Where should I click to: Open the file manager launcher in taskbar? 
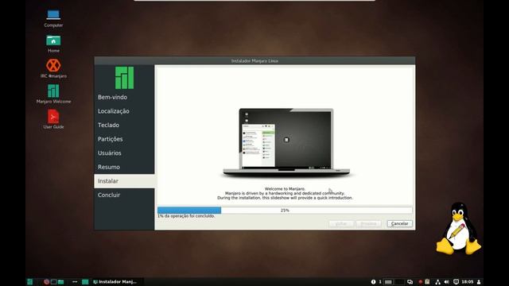[60, 282]
